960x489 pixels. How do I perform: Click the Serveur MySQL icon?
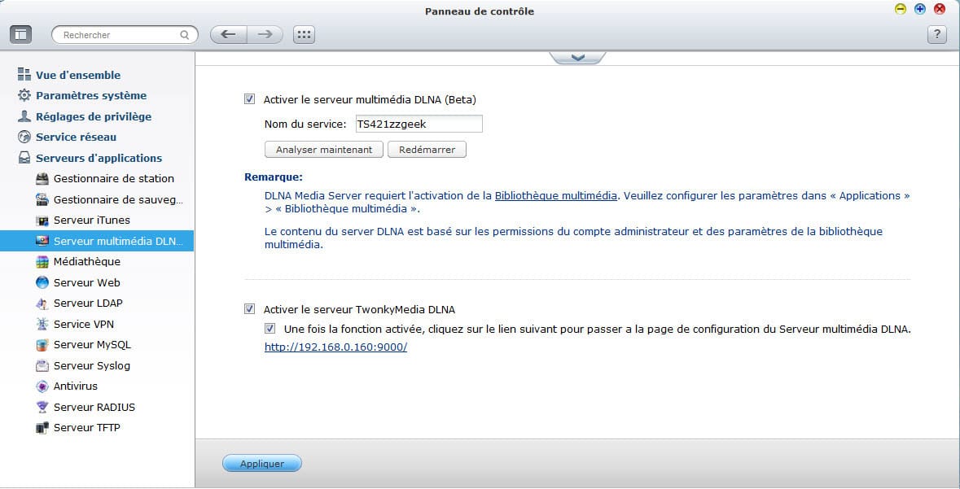(42, 345)
